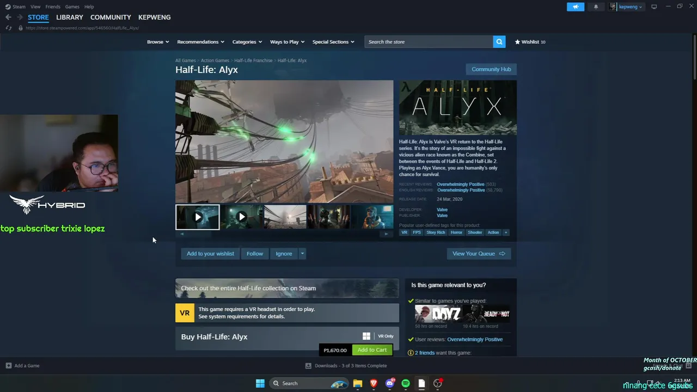Expand the Categories menu
Viewport: 697px width, 392px height.
point(247,42)
